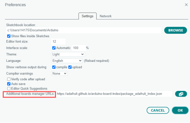Switch to the Settings tab
Viewport: 190px width, 123px height.
[x=87, y=16]
